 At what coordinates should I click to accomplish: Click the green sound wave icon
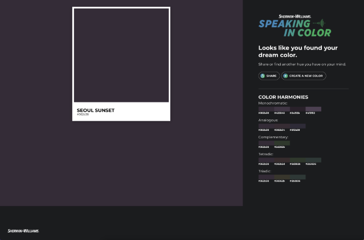pos(322,23)
